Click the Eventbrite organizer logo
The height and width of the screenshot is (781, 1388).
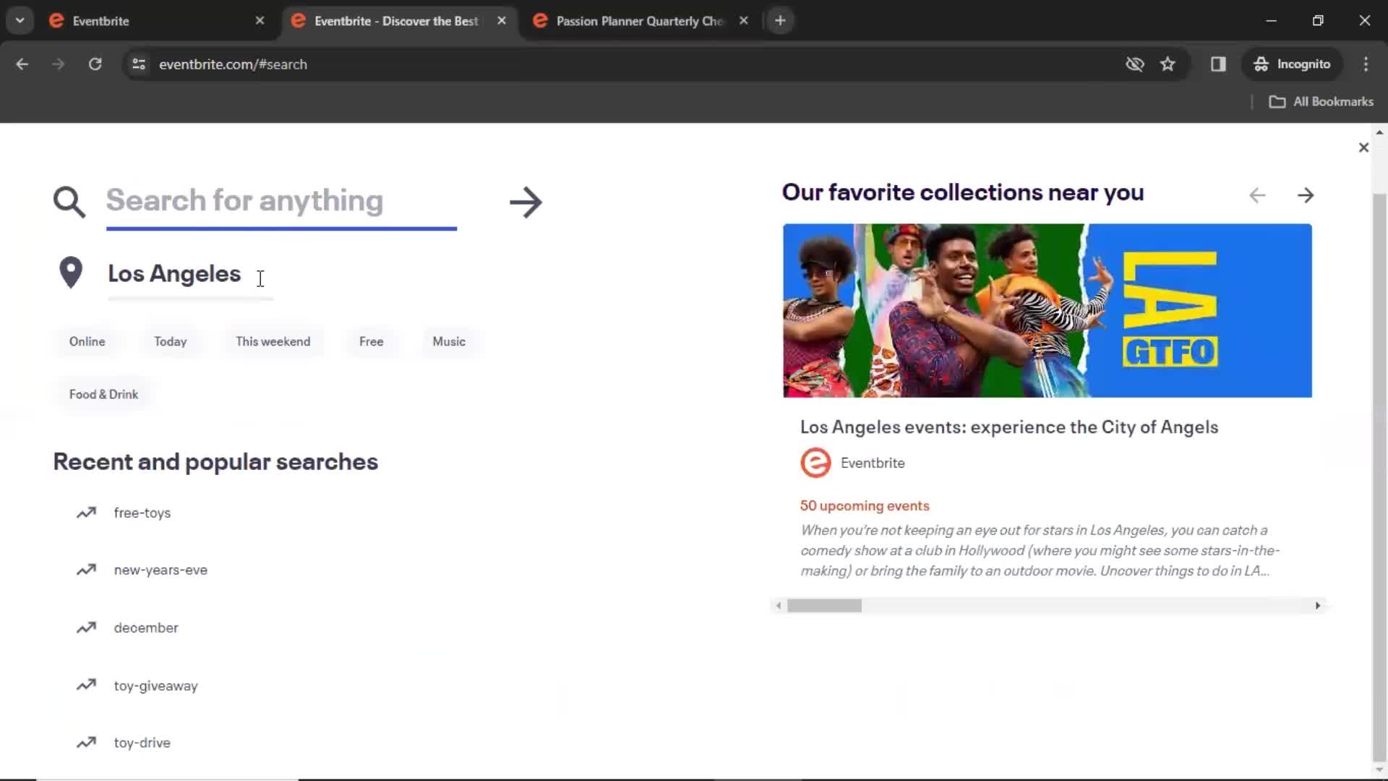click(x=815, y=463)
